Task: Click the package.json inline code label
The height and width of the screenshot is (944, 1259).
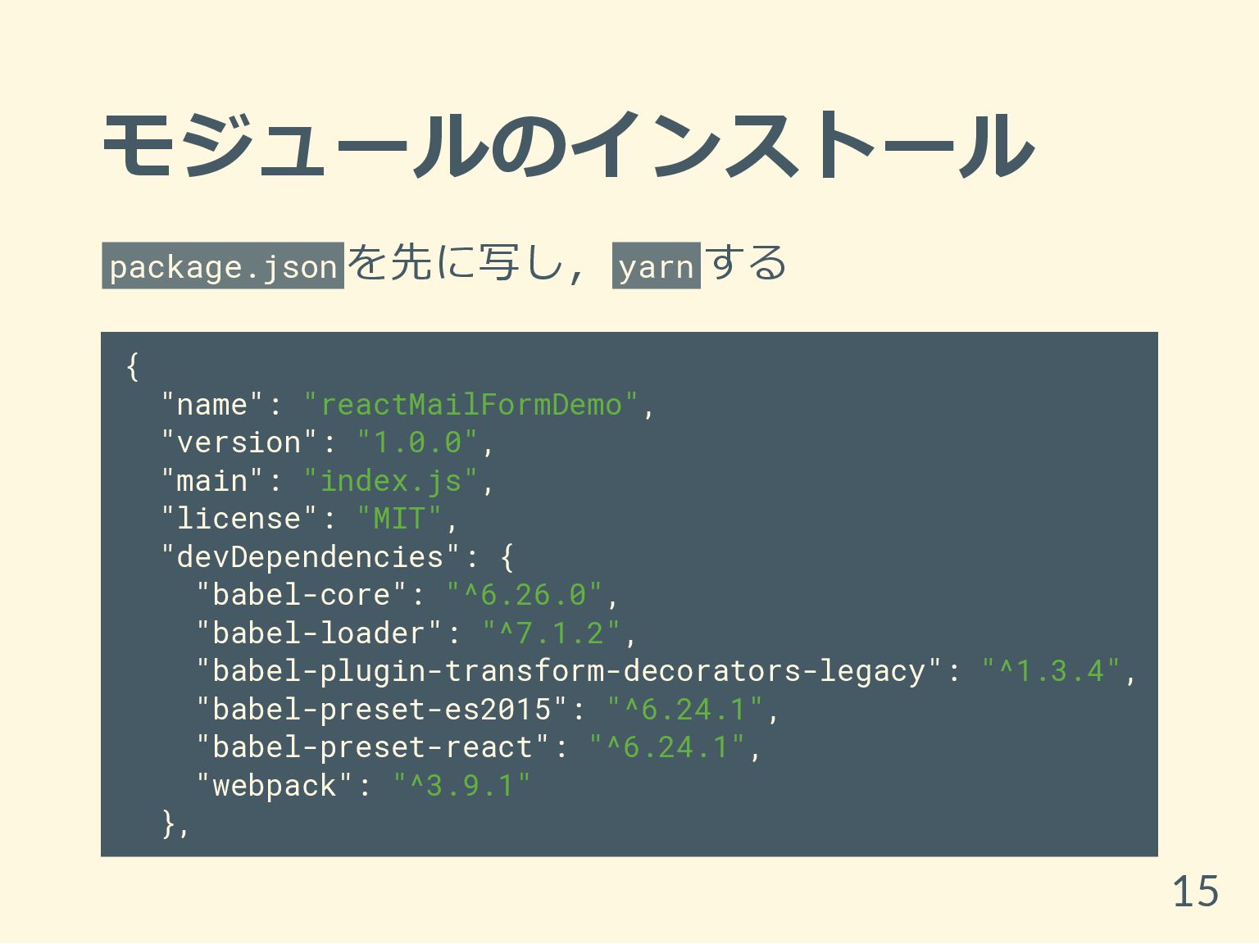Action: [x=223, y=265]
